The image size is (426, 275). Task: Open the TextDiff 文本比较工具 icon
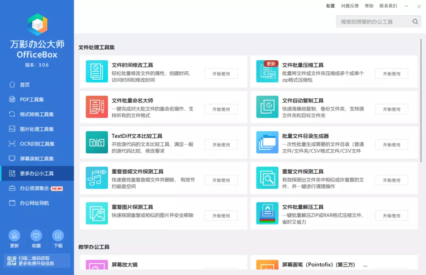point(97,142)
